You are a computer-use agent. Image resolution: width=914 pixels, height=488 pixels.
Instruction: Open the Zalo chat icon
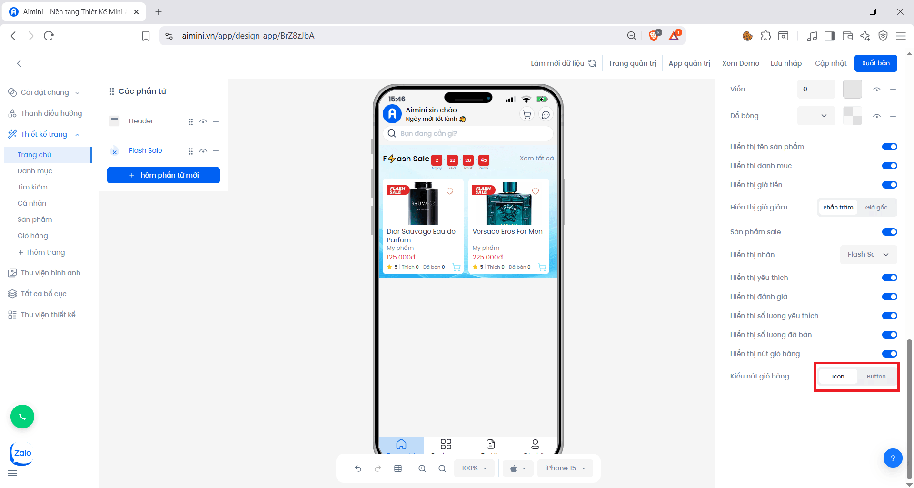point(22,453)
